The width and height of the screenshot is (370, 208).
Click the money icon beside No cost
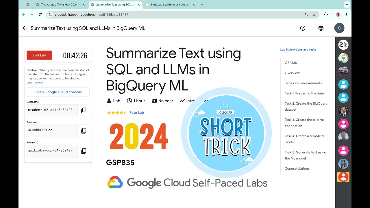tap(154, 101)
